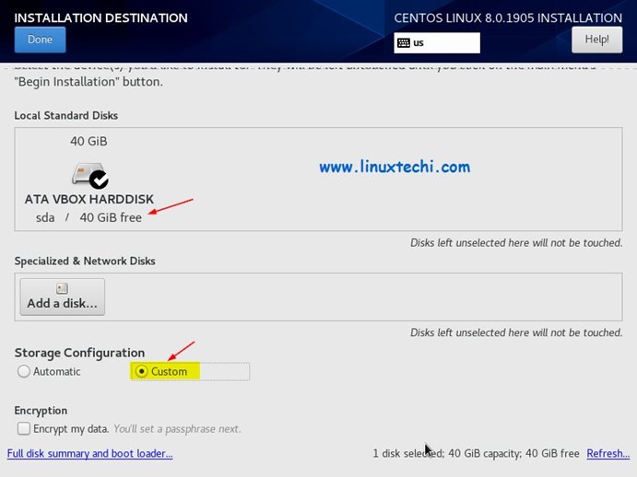Image resolution: width=637 pixels, height=477 pixels.
Task: Click the Encryption heading
Action: (41, 411)
